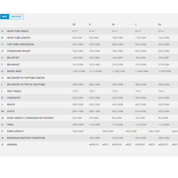Click the BB OFFSET row label
This screenshot has height=178, width=178.
pyautogui.click(x=13, y=58)
